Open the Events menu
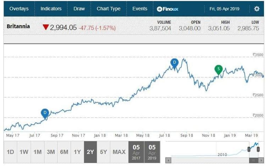 tap(140, 9)
